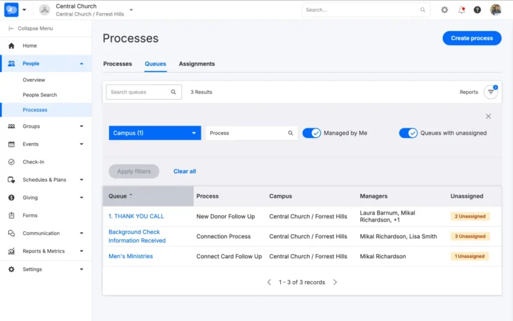
Task: Click the Giving dollar icon
Action: (x=11, y=198)
